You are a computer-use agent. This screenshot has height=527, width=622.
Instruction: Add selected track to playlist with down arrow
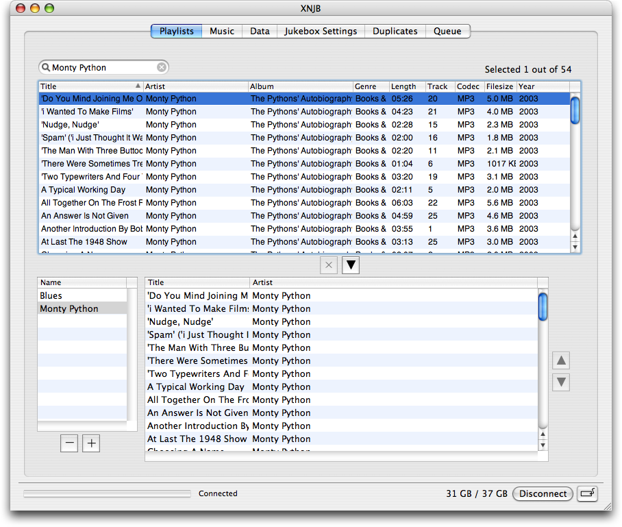click(x=351, y=265)
